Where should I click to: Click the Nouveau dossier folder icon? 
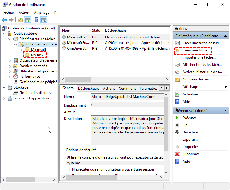(x=177, y=79)
